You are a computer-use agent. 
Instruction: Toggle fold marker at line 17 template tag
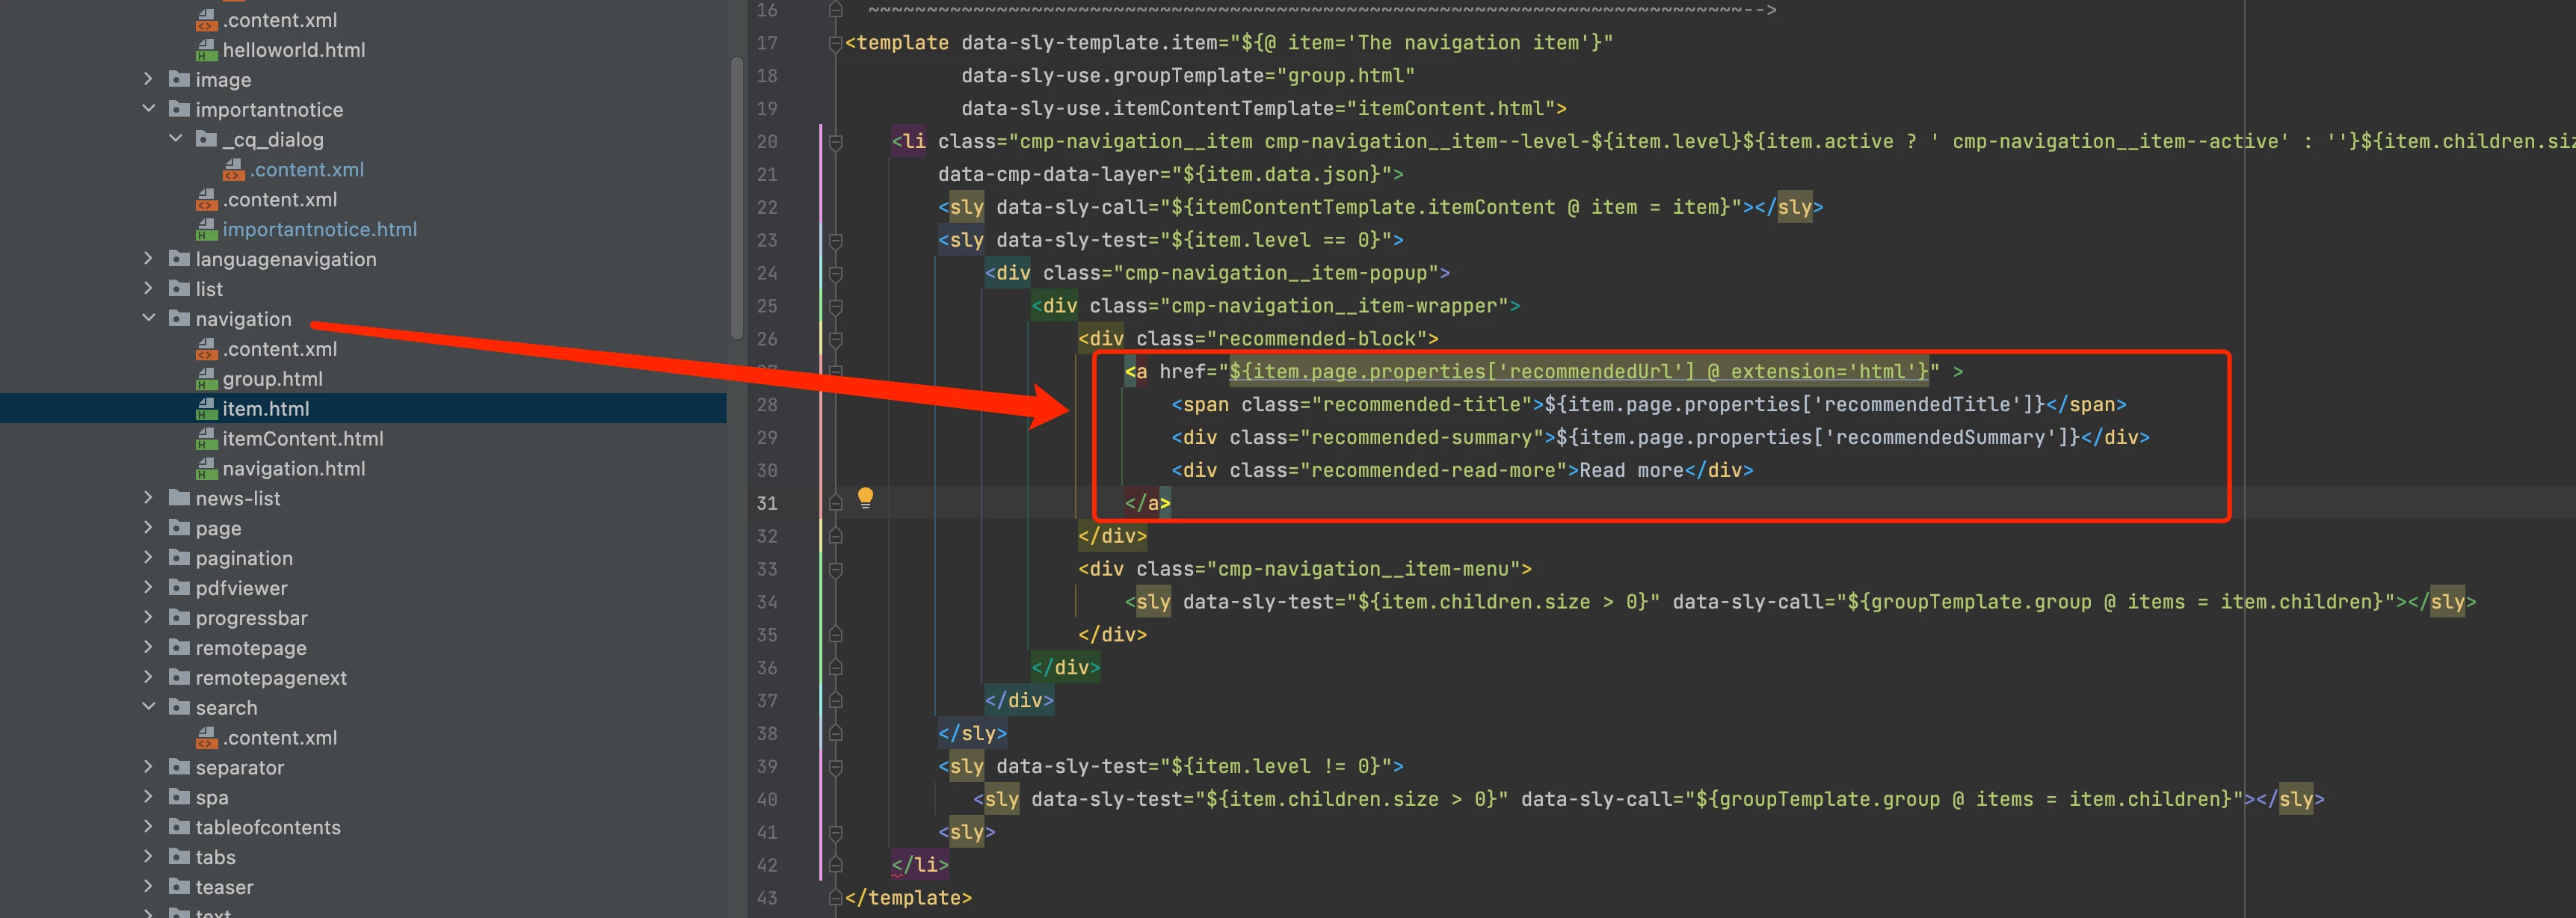pyautogui.click(x=836, y=43)
